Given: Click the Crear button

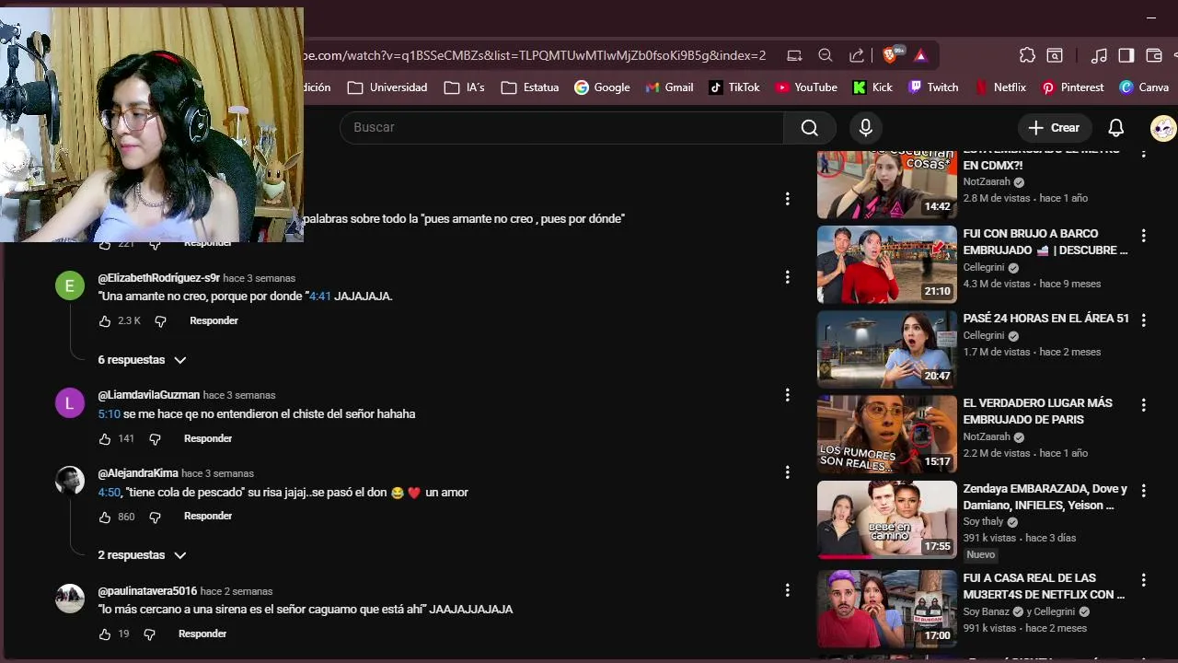Looking at the screenshot, I should [x=1054, y=127].
